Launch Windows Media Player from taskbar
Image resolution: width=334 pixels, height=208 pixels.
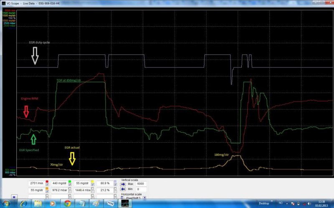click(53, 204)
